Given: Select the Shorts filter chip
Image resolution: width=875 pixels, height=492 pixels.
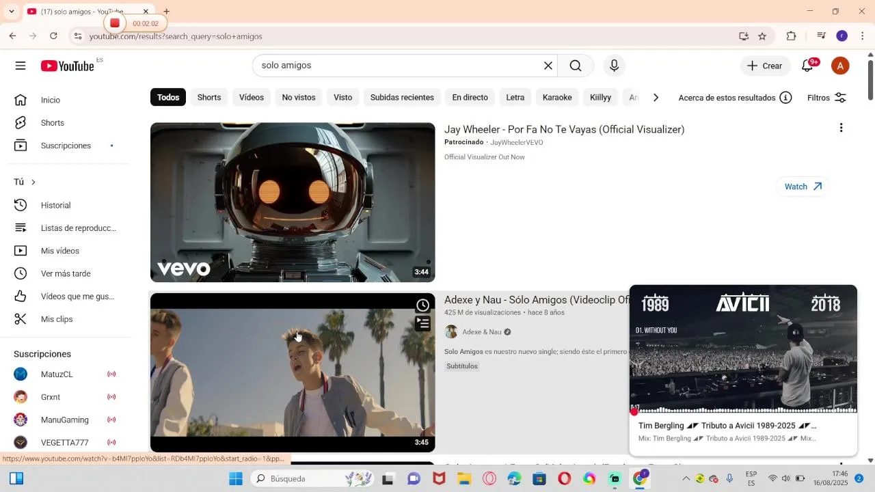Looking at the screenshot, I should pos(209,98).
